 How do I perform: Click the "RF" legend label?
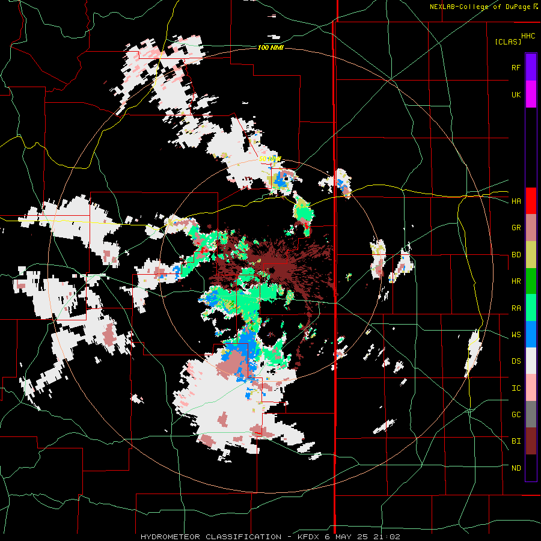516,67
